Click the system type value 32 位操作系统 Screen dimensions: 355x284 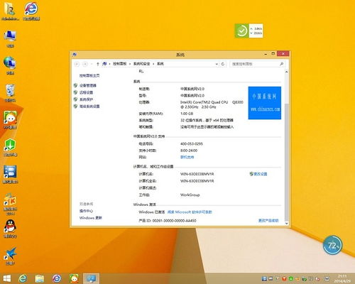(x=207, y=120)
